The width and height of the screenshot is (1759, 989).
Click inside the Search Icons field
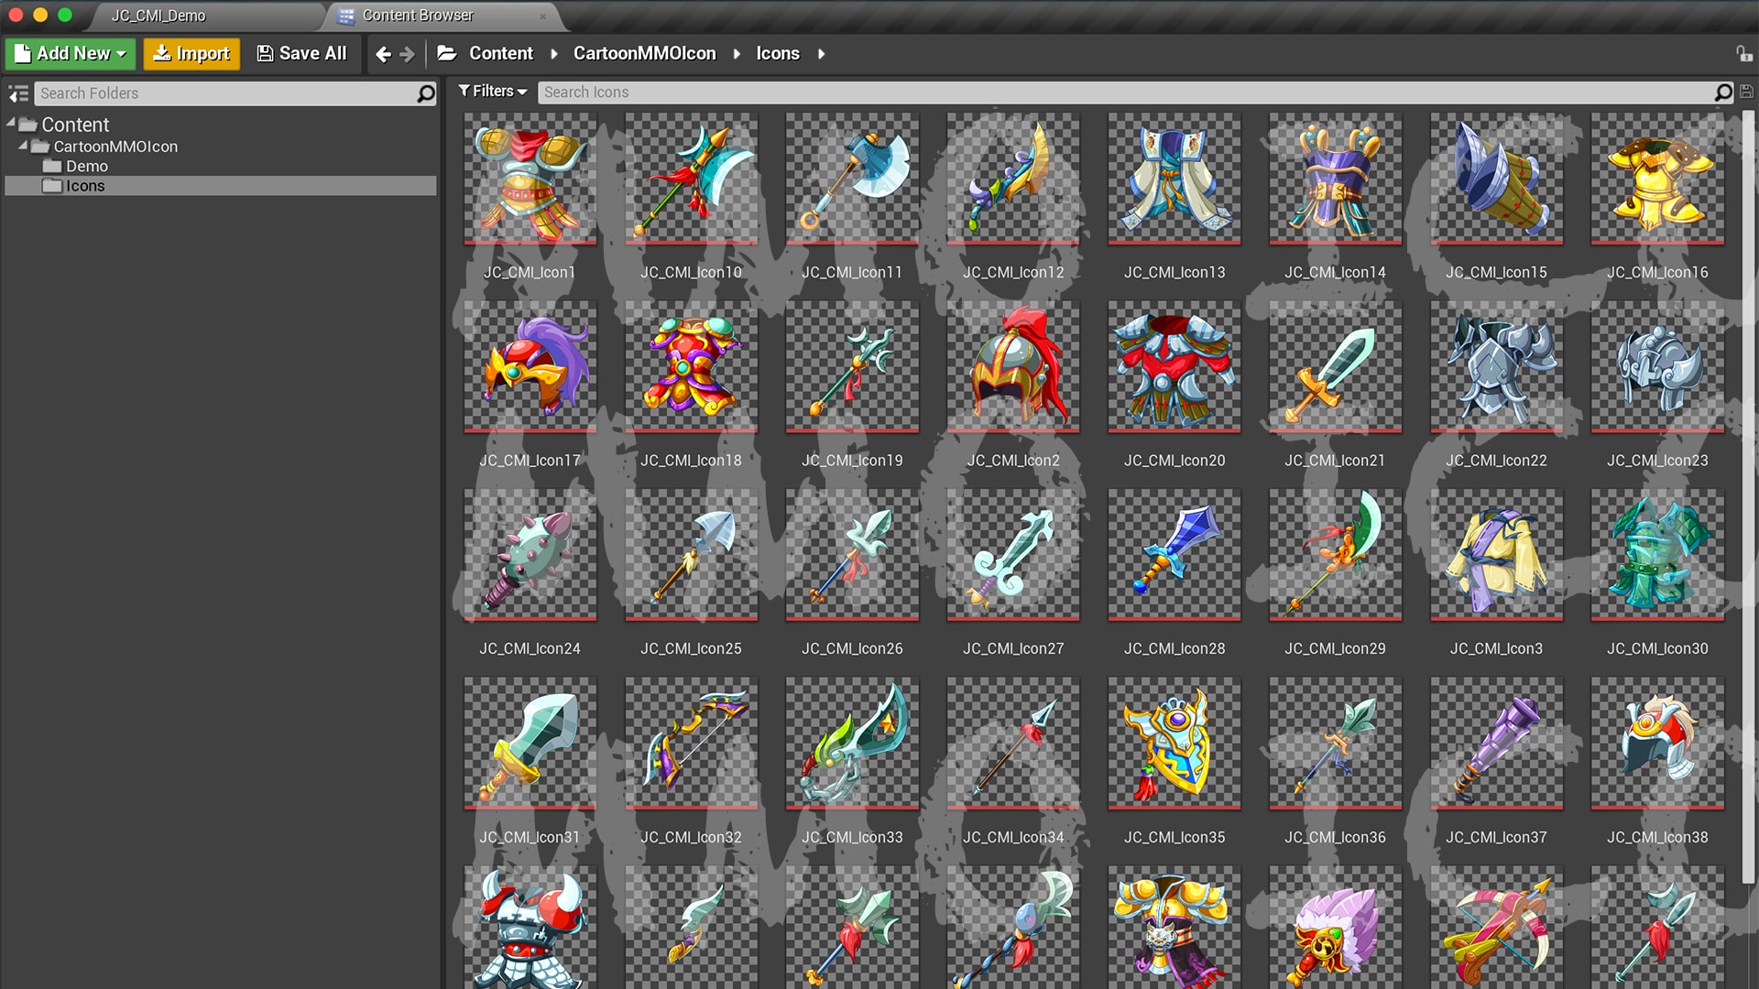point(825,92)
